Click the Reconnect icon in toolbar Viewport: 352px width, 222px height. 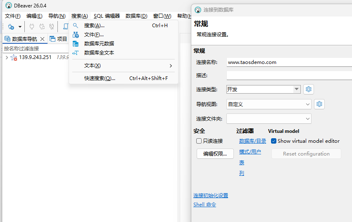(42, 27)
